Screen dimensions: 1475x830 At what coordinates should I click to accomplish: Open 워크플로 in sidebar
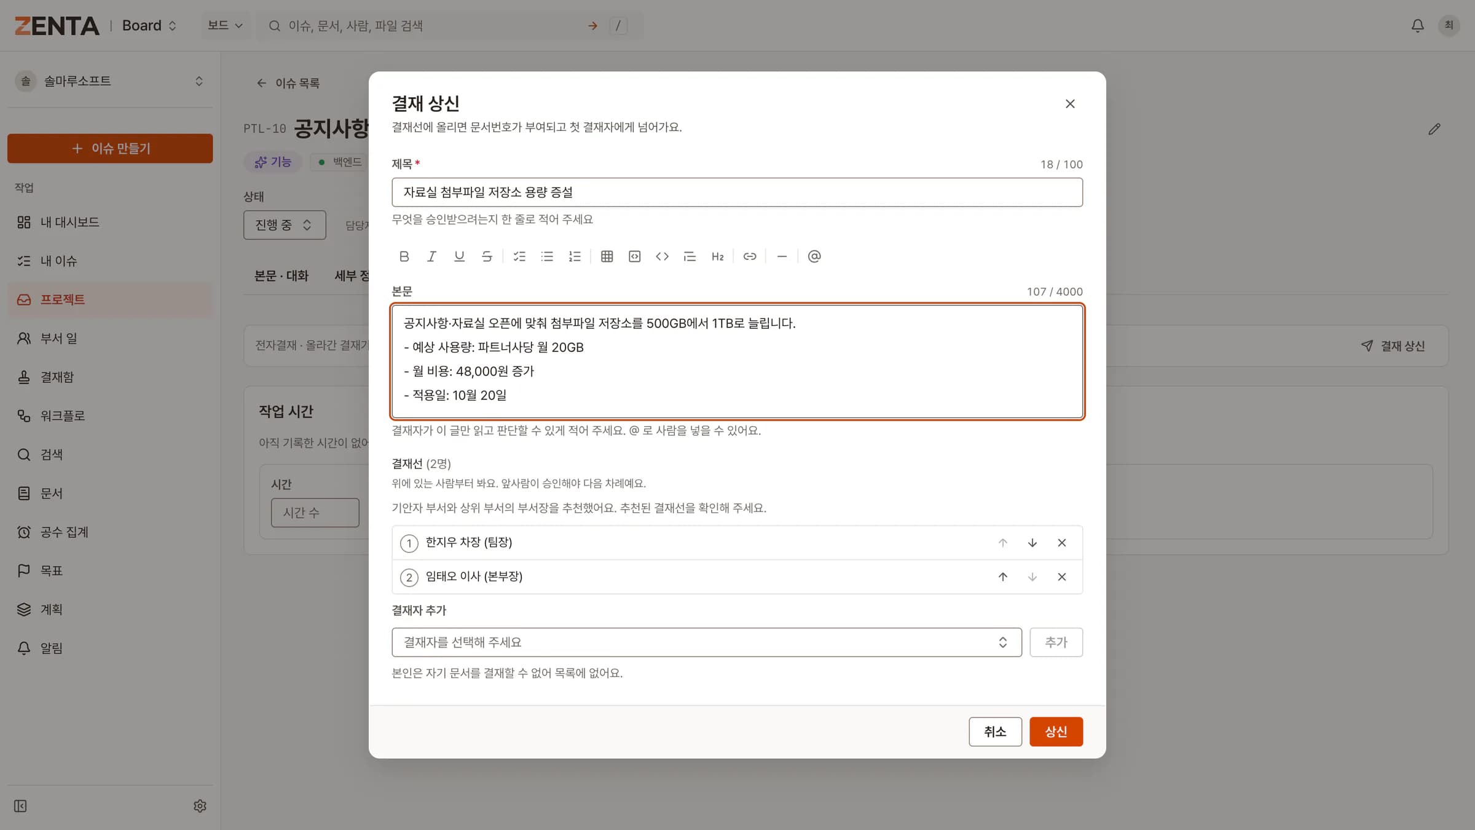click(110, 416)
